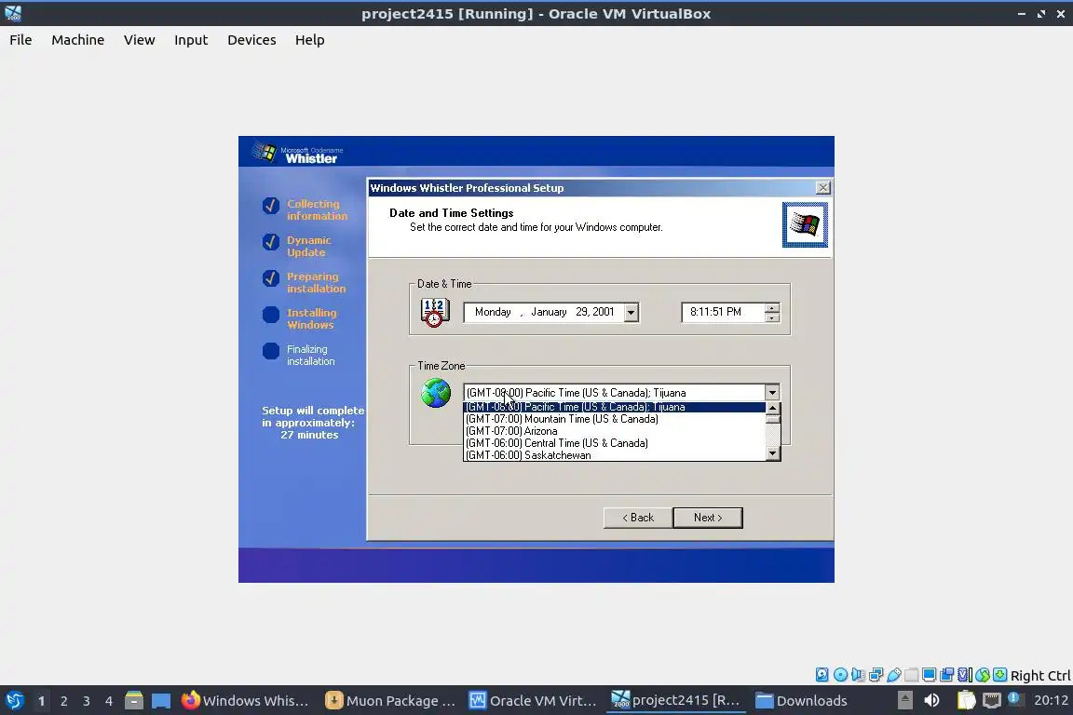Open the notification alert tray icon
Viewport: 1073px width, 715px height.
tap(1015, 699)
